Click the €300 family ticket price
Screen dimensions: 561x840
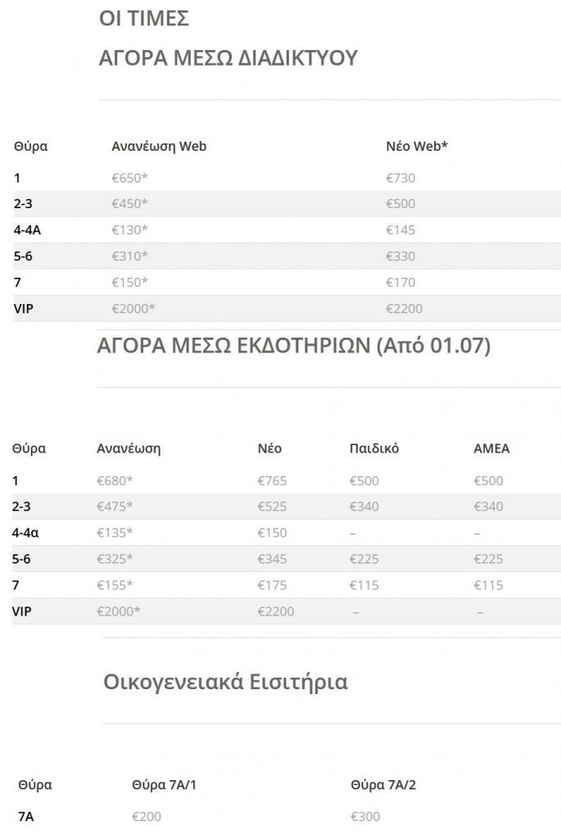point(365,817)
